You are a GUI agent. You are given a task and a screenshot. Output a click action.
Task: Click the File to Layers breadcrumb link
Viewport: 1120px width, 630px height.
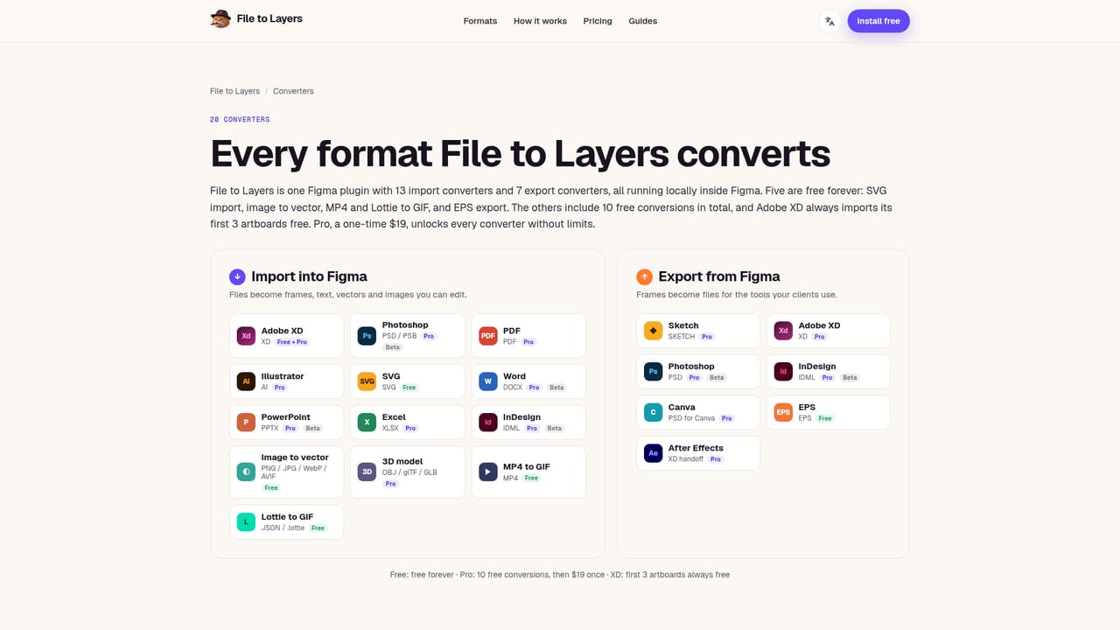pos(234,91)
